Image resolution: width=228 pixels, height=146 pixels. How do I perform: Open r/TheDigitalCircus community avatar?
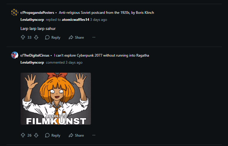pos(15,55)
